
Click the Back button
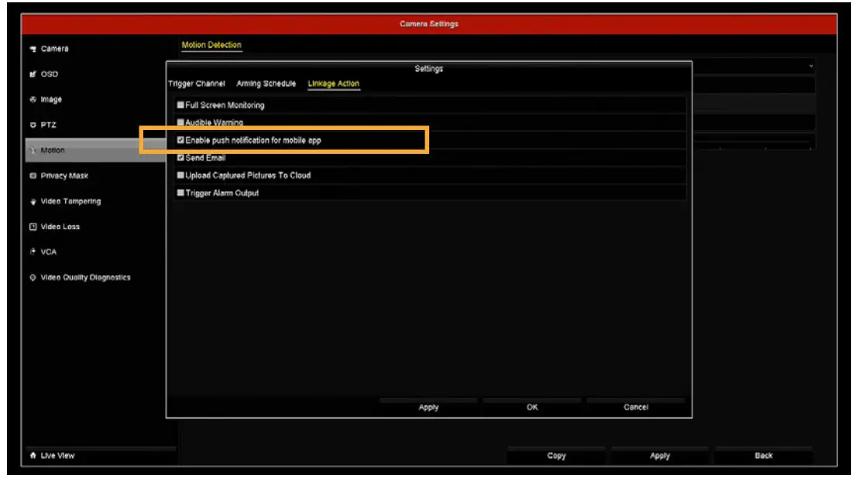(764, 456)
